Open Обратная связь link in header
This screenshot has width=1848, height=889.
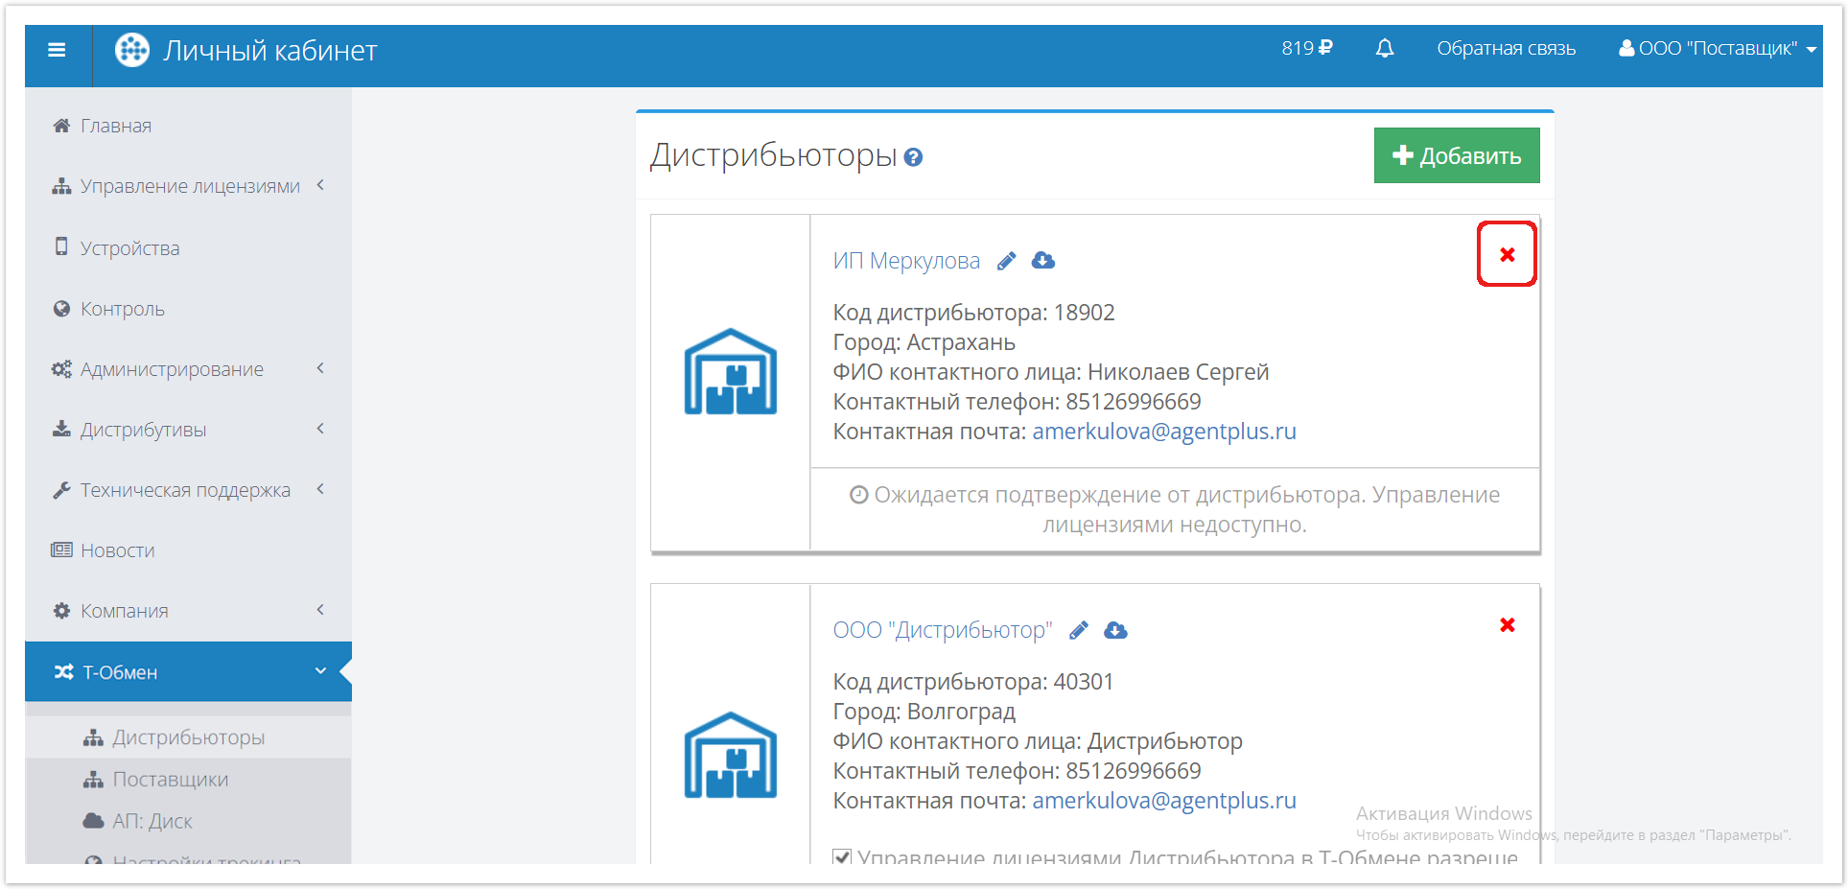[x=1506, y=49]
